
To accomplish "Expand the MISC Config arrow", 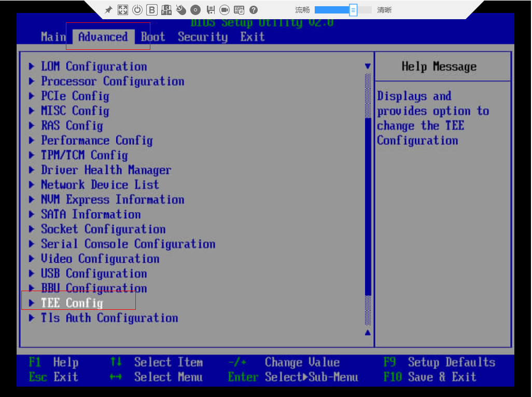I will pos(32,111).
